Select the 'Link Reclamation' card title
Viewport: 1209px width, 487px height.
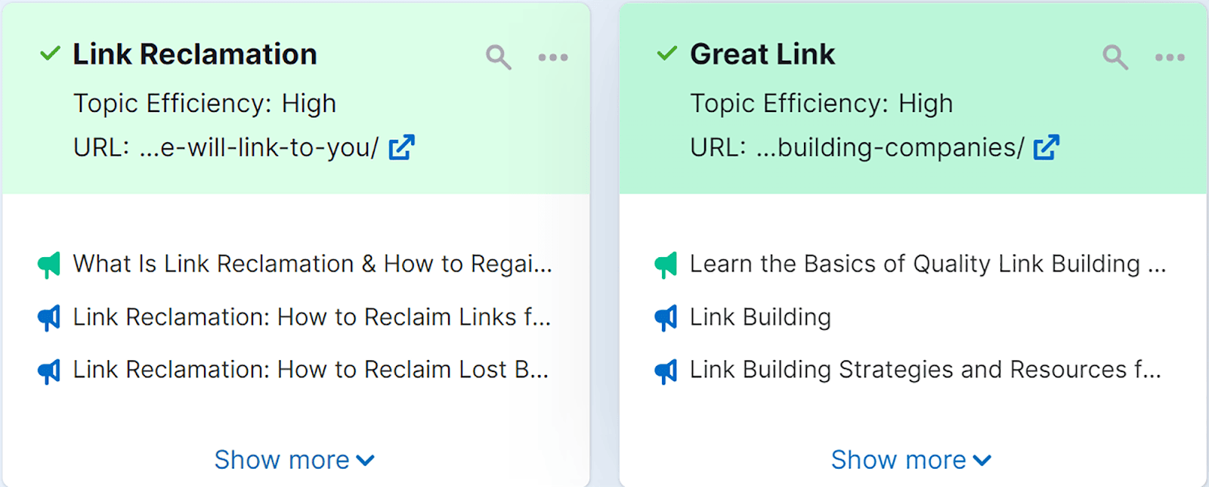195,54
